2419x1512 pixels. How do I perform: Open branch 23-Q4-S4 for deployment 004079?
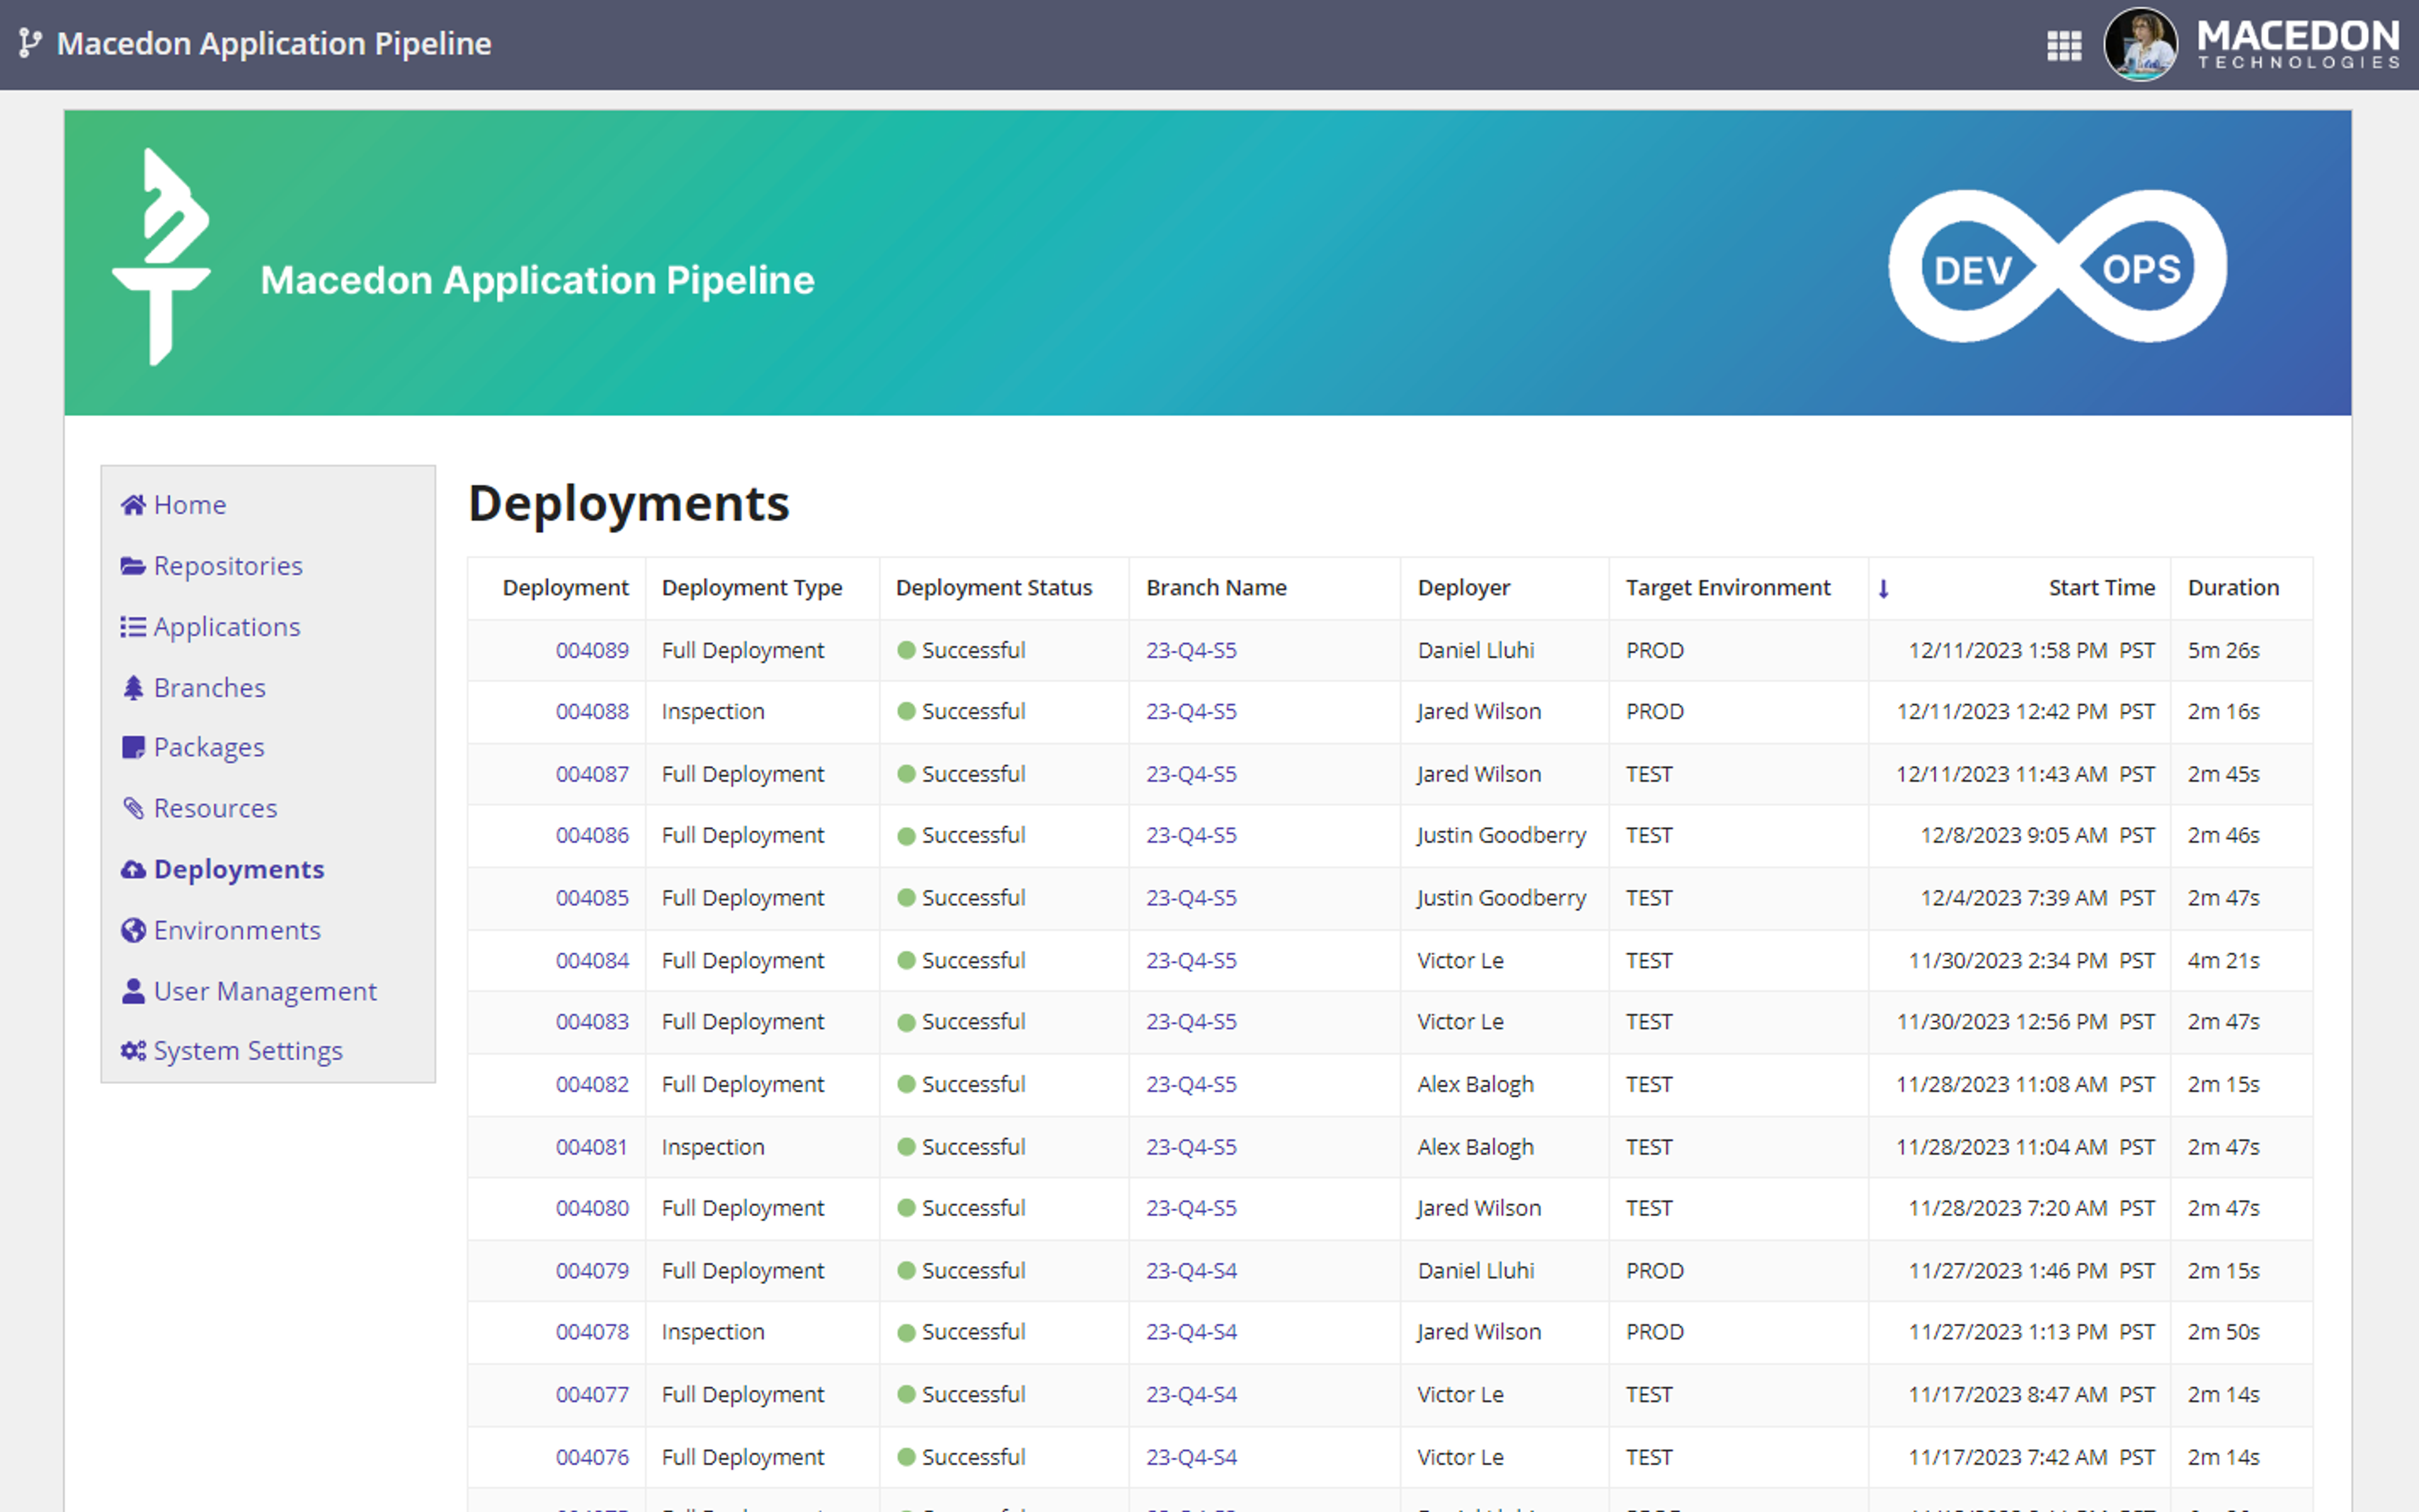1191,1271
